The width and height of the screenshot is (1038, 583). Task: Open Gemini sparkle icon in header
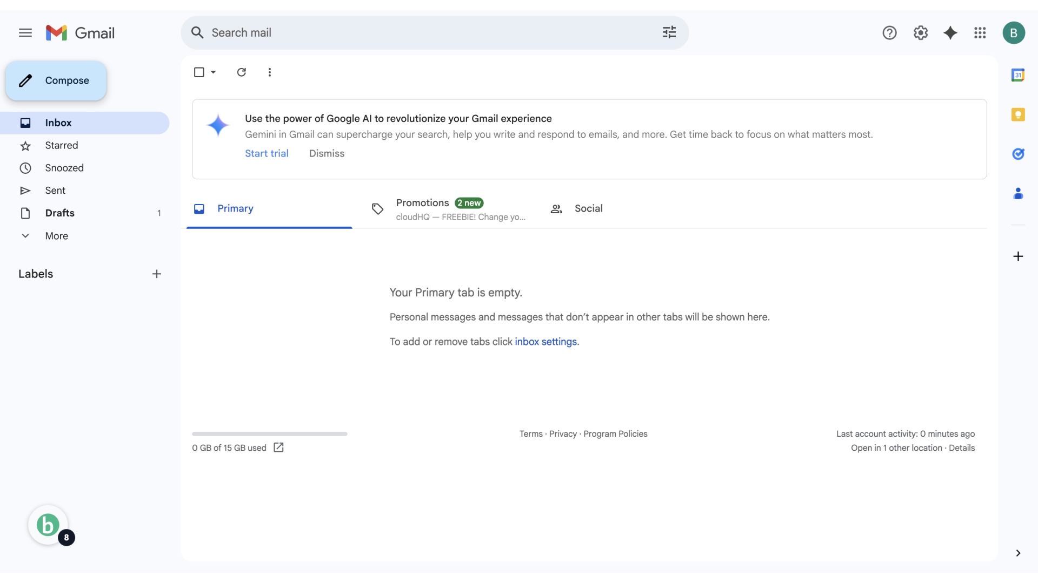950,33
